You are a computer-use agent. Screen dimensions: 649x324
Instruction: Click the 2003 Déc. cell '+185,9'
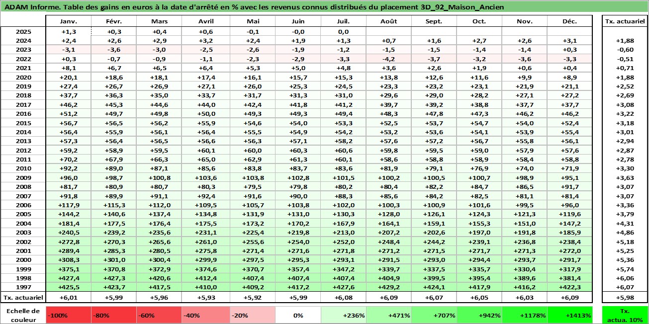[570, 232]
